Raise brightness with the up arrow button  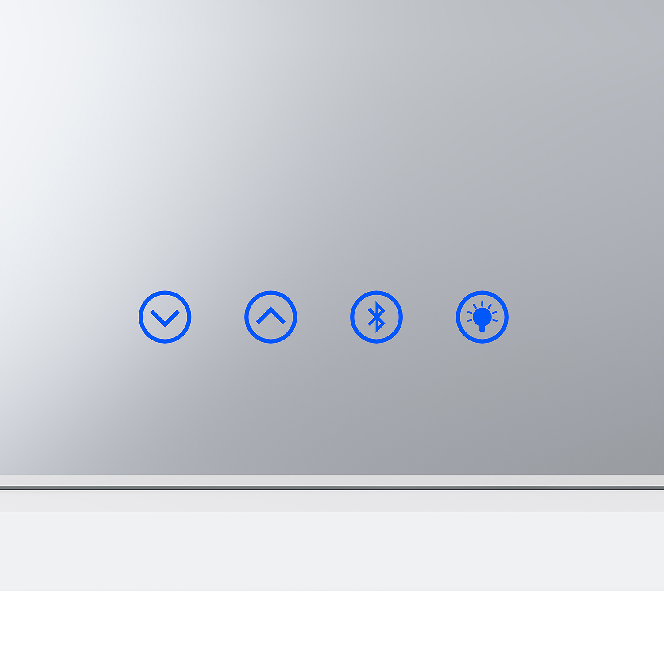(270, 317)
